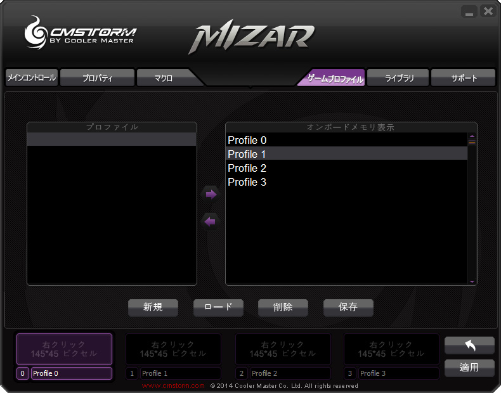The width and height of the screenshot is (501, 393).
Task: Click the 削除 button
Action: pos(283,307)
